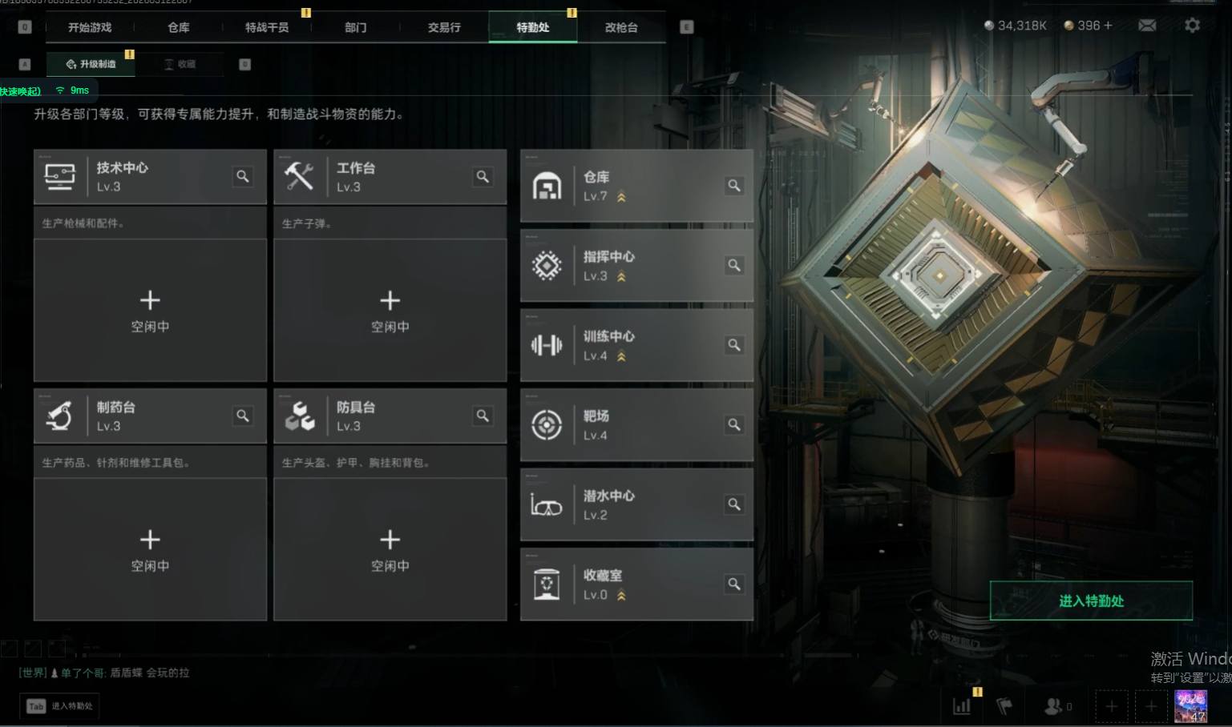The height and width of the screenshot is (727, 1232).
Task: Open the 收藏室 Lv.0 panel
Action: tap(636, 584)
